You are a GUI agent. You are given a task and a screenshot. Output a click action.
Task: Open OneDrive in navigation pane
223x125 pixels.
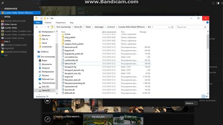(44, 52)
